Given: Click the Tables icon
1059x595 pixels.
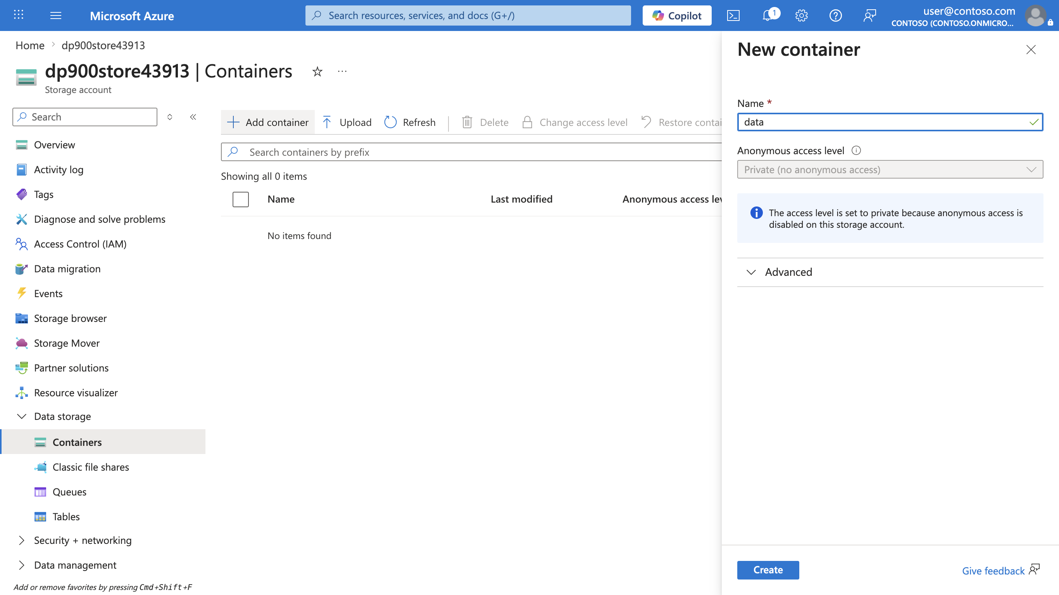Looking at the screenshot, I should coord(40,517).
